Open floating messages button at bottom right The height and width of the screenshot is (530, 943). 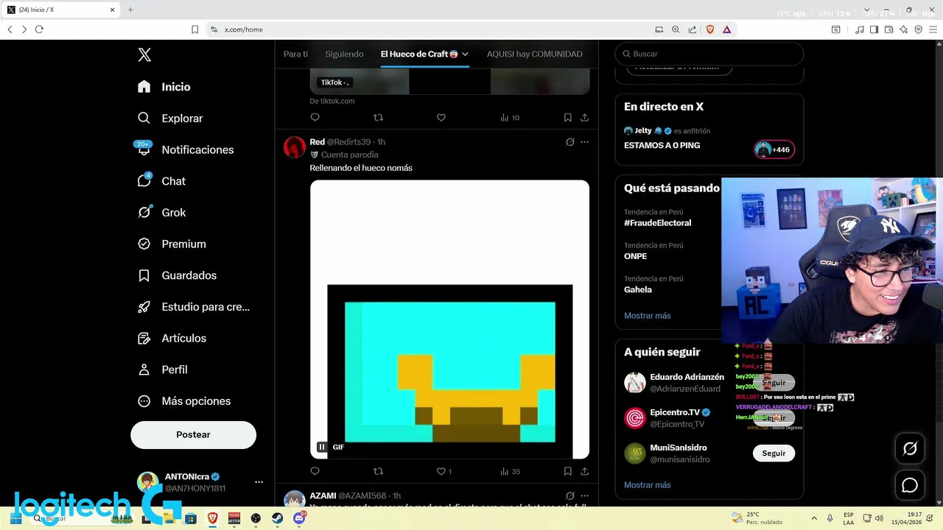pyautogui.click(x=910, y=485)
